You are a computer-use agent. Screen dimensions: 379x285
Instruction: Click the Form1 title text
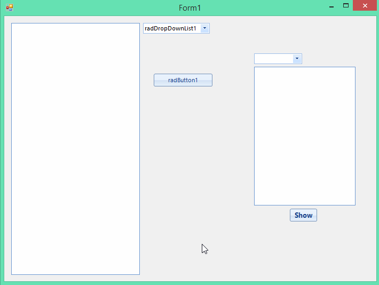pos(189,7)
